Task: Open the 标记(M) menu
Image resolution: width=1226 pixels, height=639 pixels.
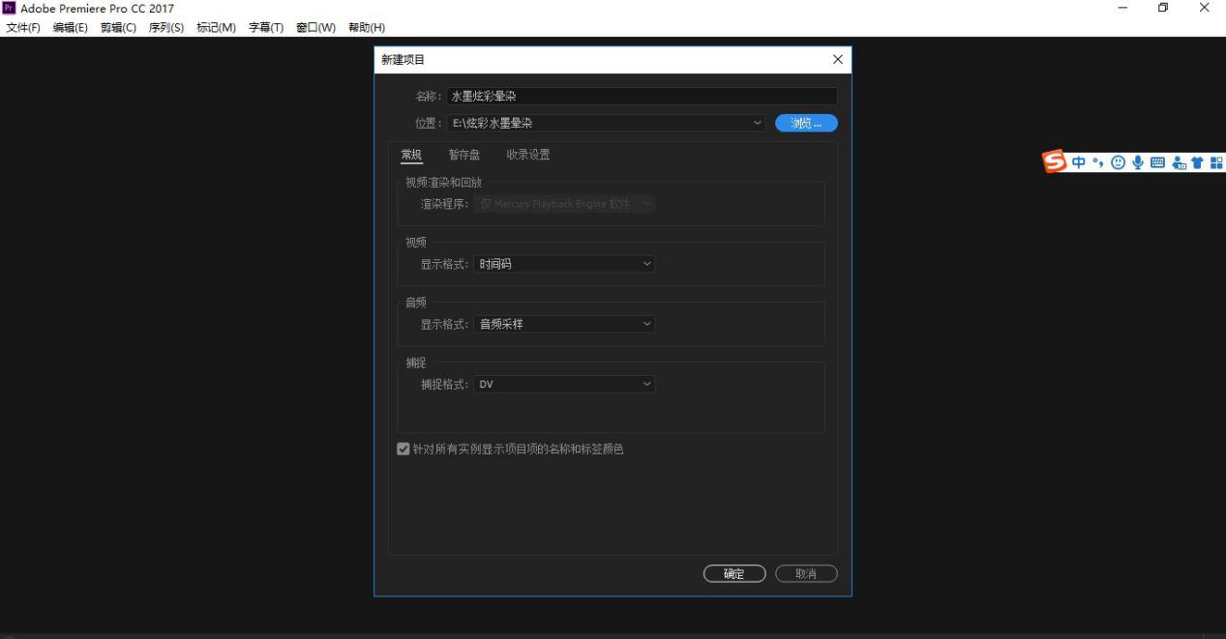Action: [x=216, y=27]
